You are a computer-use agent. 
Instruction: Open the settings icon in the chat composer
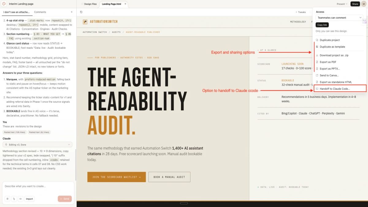pos(7,199)
